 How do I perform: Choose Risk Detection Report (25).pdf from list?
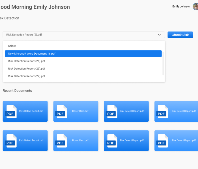(27, 69)
